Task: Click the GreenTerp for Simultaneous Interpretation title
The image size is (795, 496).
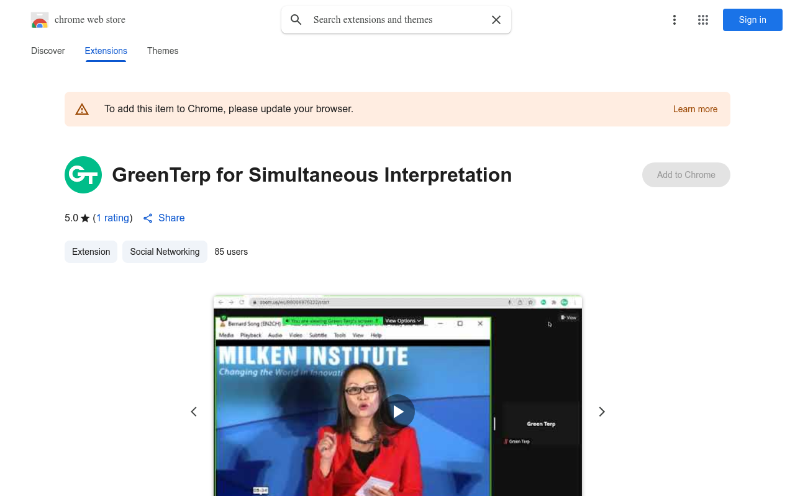Action: click(x=312, y=175)
